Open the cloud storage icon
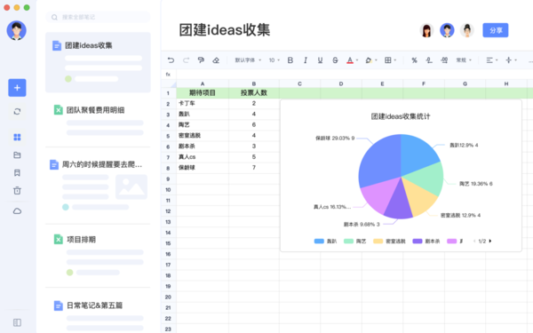This screenshot has width=533, height=333. coord(17,211)
